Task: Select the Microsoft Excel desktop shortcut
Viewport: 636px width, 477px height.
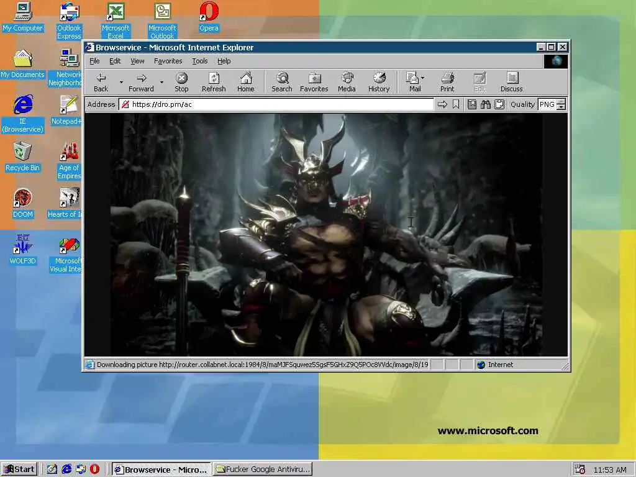Action: (x=116, y=21)
